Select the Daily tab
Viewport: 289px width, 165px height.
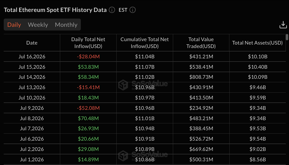(x=14, y=25)
